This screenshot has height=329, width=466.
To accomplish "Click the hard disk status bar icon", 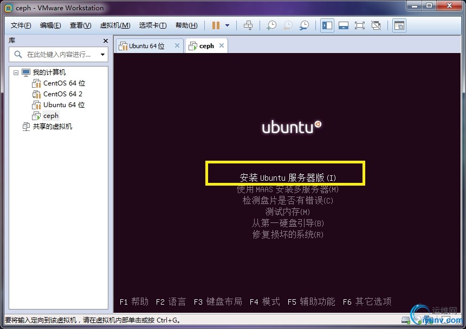I will (x=405, y=320).
